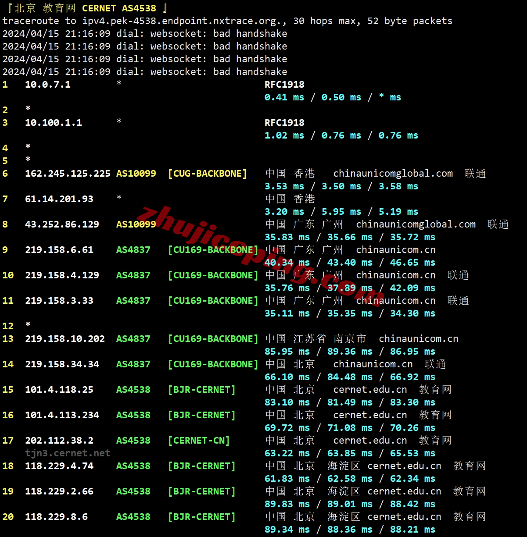Click AS4538 in the 101.4.118.25 row
Screen dimensions: 527x537
(x=133, y=390)
